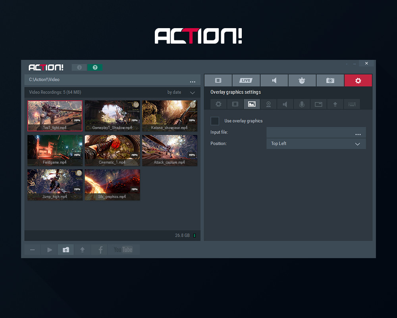
Task: Open general settings gear sub-tab
Action: [x=218, y=104]
